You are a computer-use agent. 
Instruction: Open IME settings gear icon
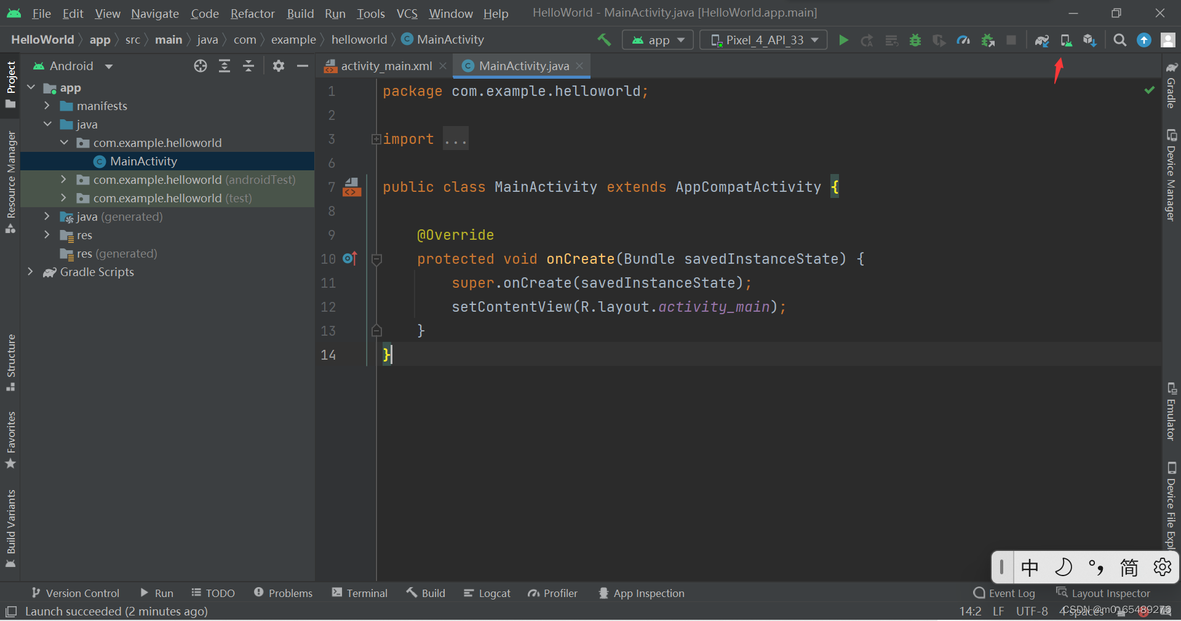point(1162,567)
